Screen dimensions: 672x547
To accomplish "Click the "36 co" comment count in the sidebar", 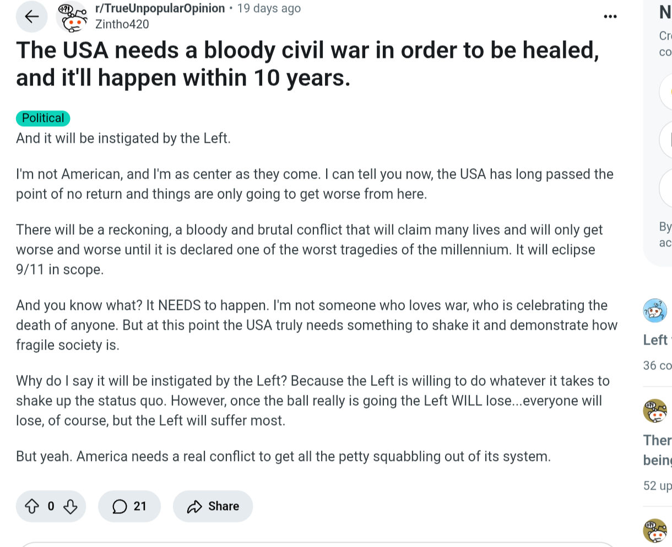I will pyautogui.click(x=657, y=366).
